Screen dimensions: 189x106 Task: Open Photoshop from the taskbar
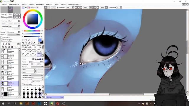pyautogui.click(x=39, y=103)
